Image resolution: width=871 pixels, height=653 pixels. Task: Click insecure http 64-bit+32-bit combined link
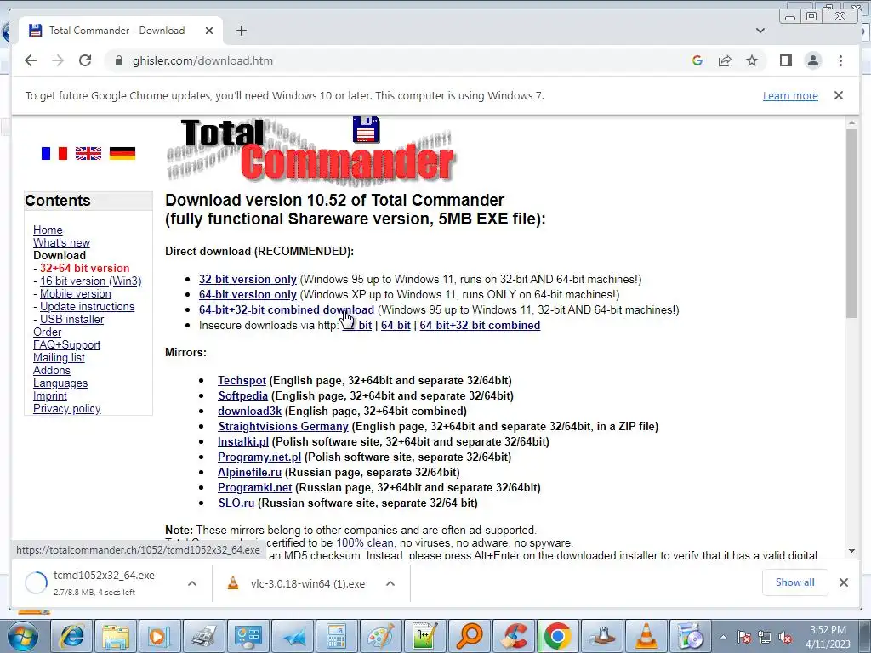click(480, 326)
